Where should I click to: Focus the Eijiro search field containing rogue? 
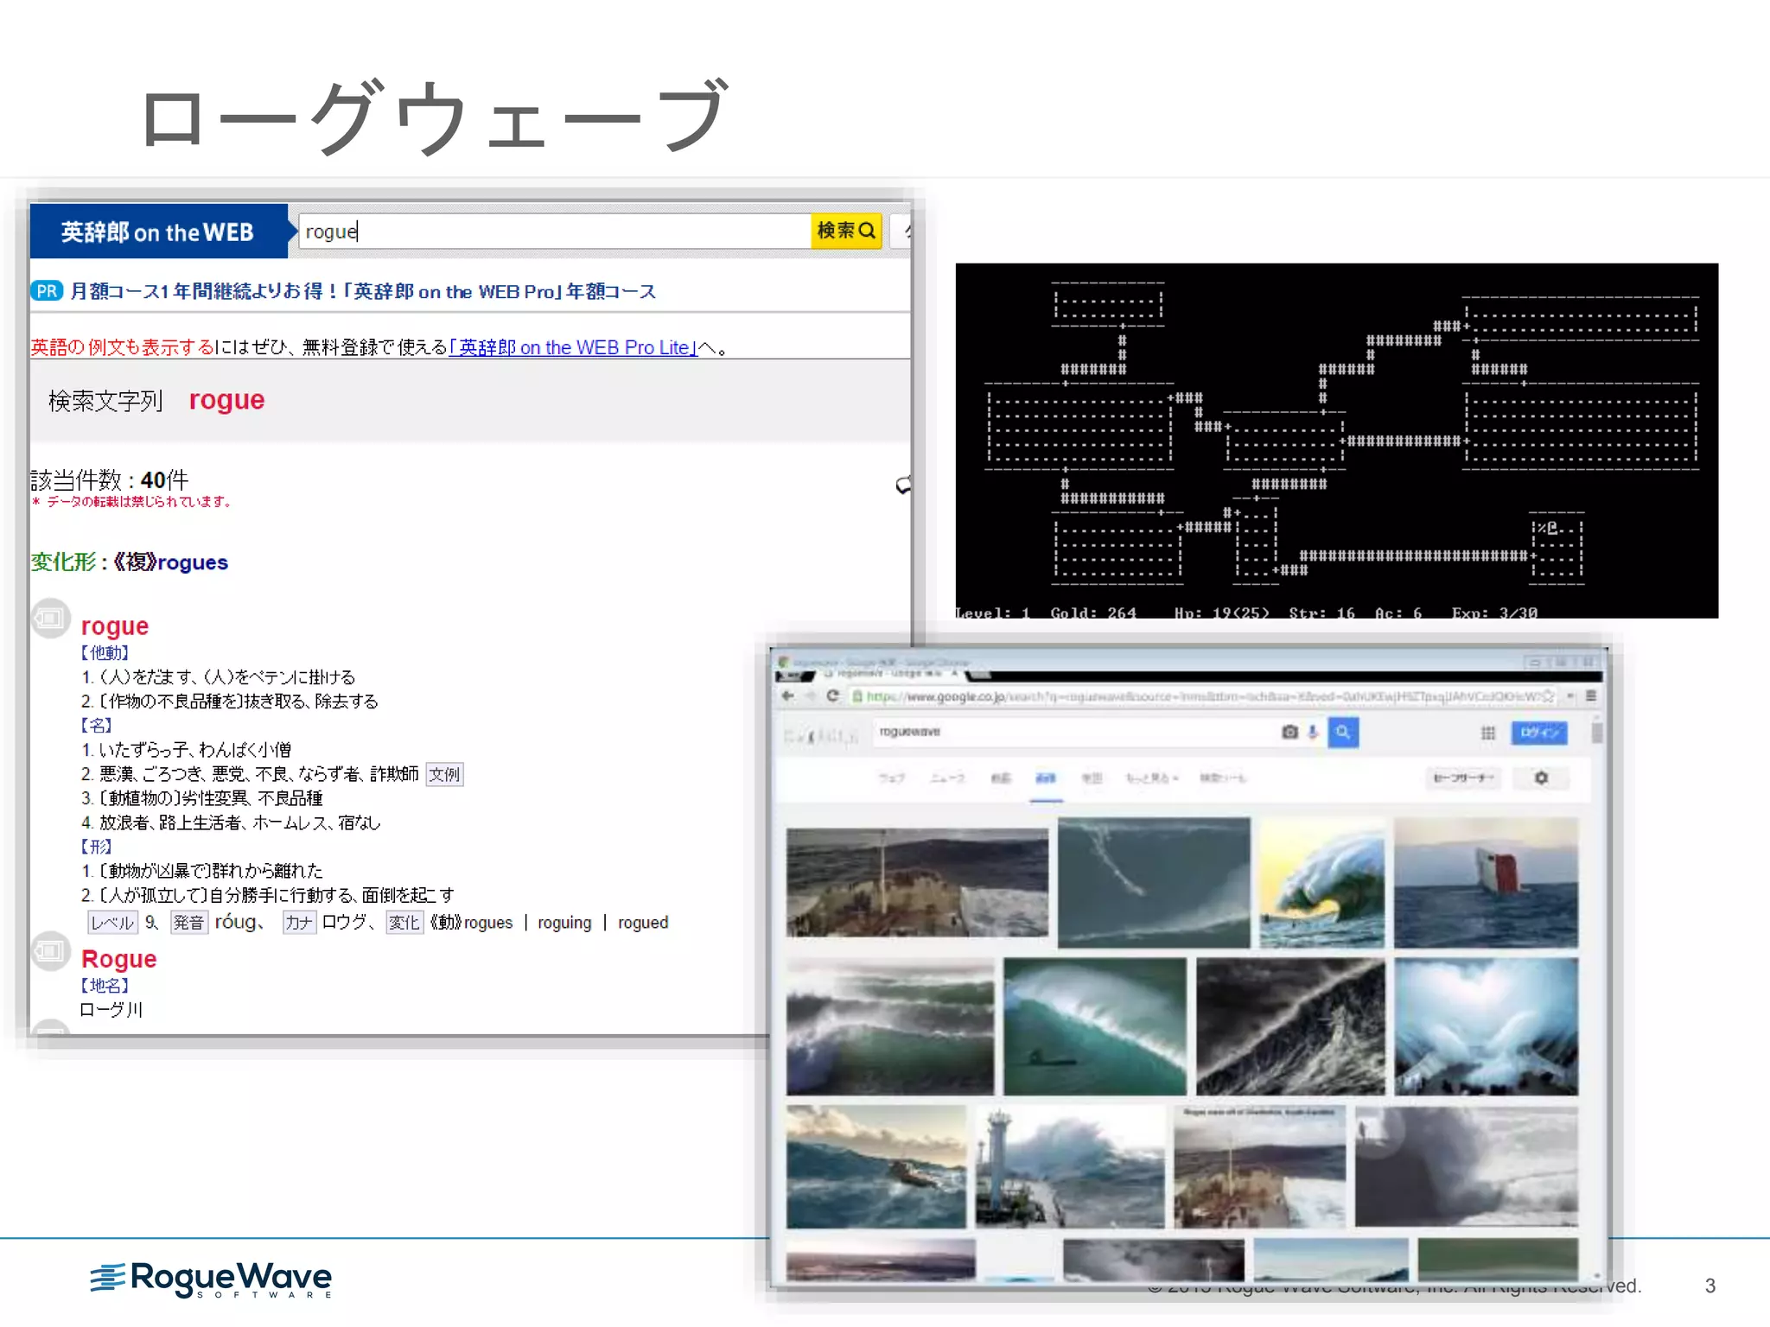click(x=554, y=232)
